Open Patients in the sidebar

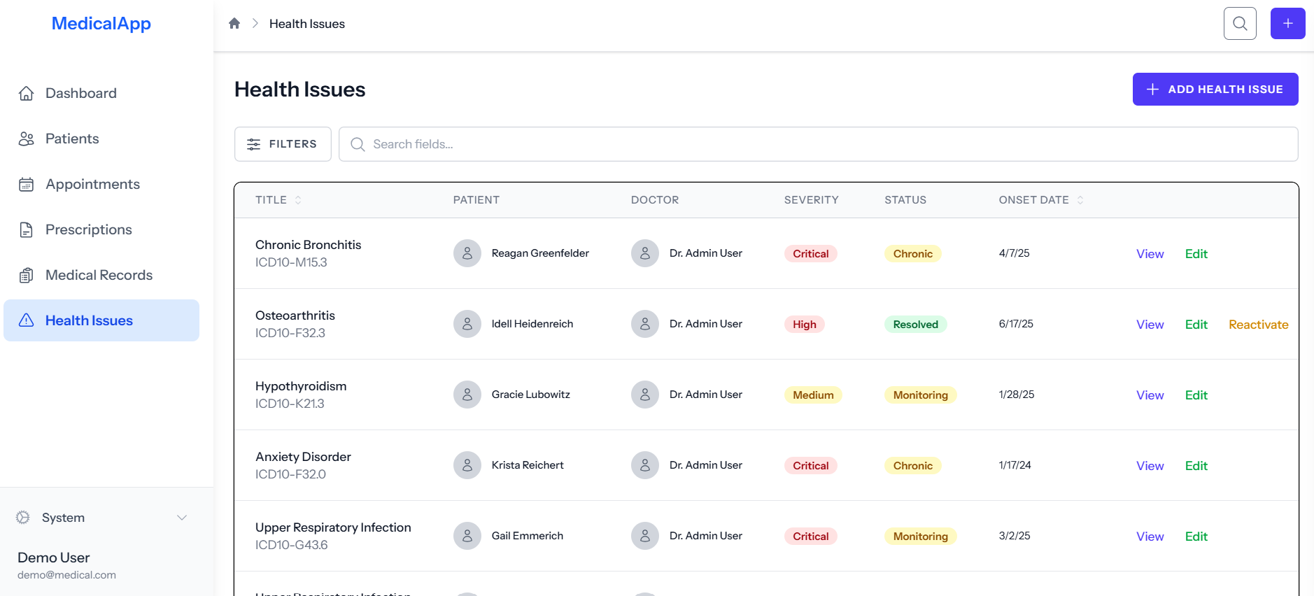(x=72, y=139)
